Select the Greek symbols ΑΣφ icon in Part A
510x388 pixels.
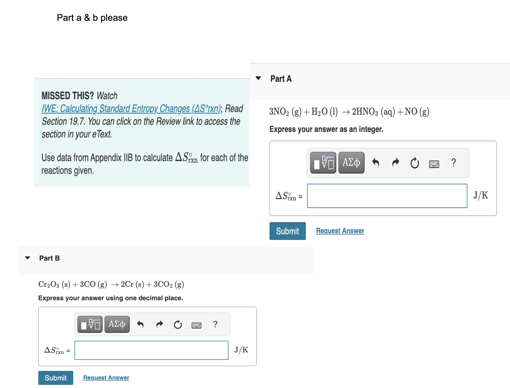coord(351,163)
